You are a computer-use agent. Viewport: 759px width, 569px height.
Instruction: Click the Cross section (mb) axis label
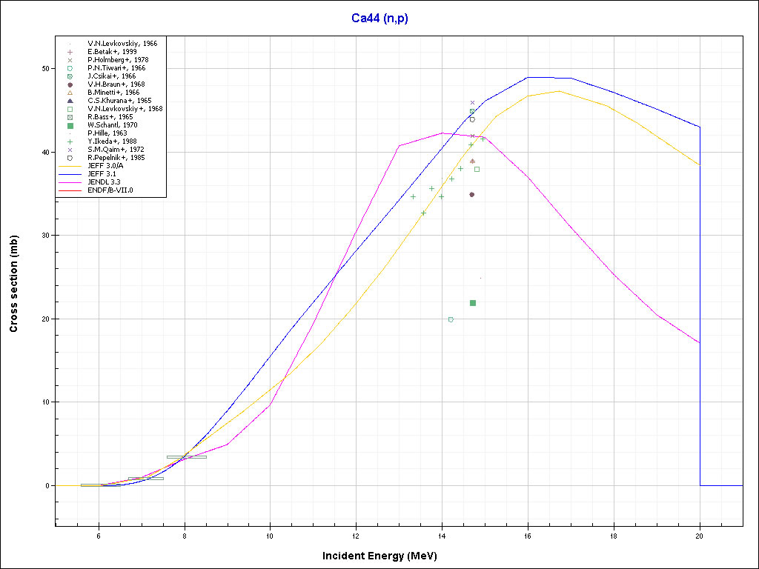pos(14,284)
